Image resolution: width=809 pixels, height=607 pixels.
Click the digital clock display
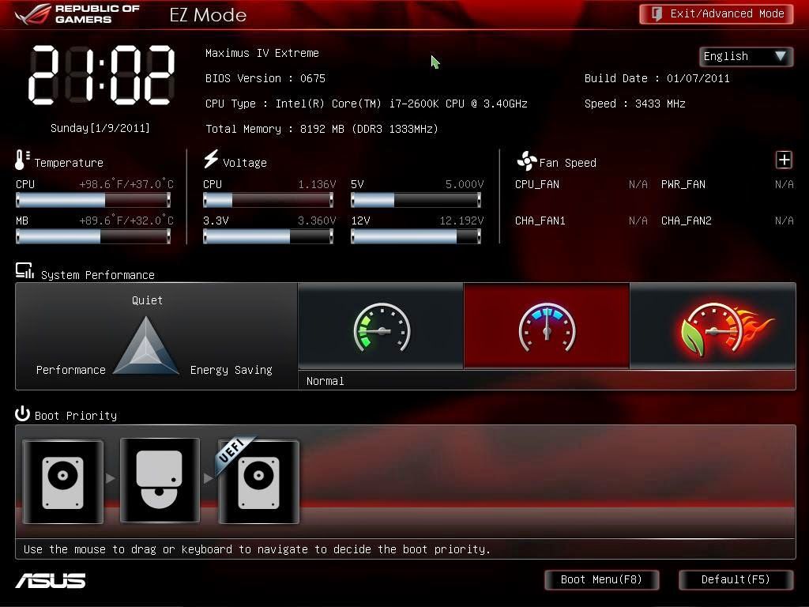point(101,75)
